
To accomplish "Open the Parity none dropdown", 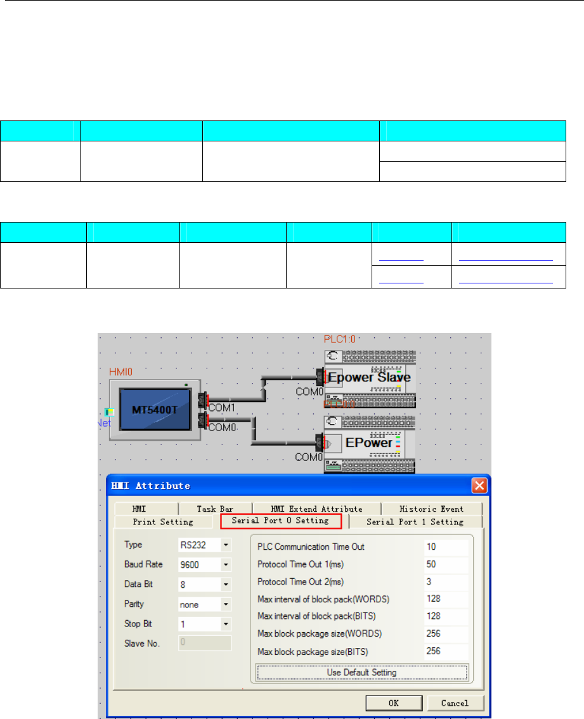I will click(x=226, y=604).
